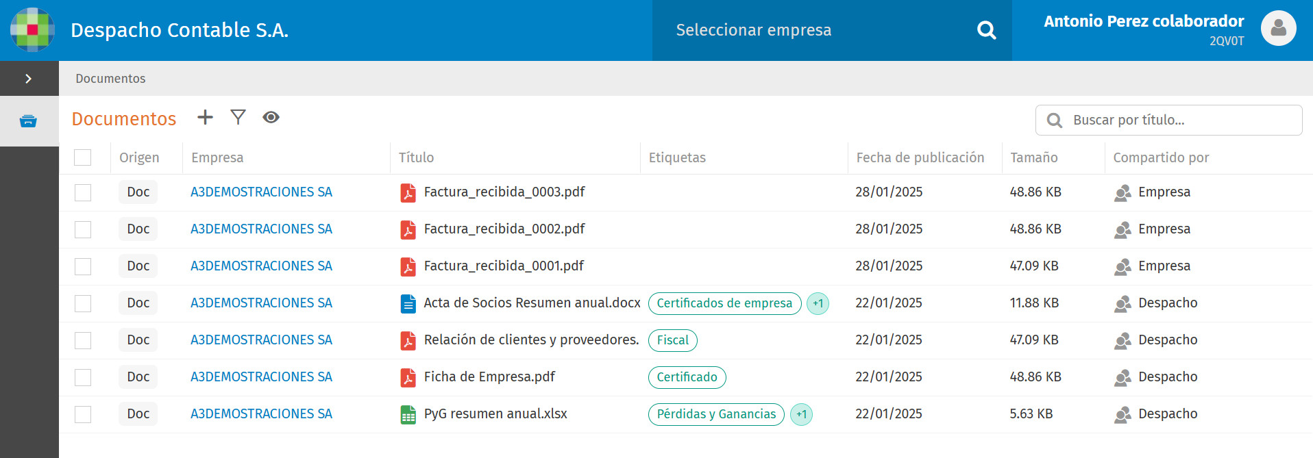This screenshot has height=458, width=1313.
Task: Open A3DEMOSTRACIONES SA link for PyG resumen anual
Action: click(261, 414)
